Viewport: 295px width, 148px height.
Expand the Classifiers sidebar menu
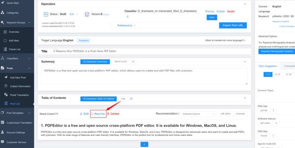coord(29,58)
